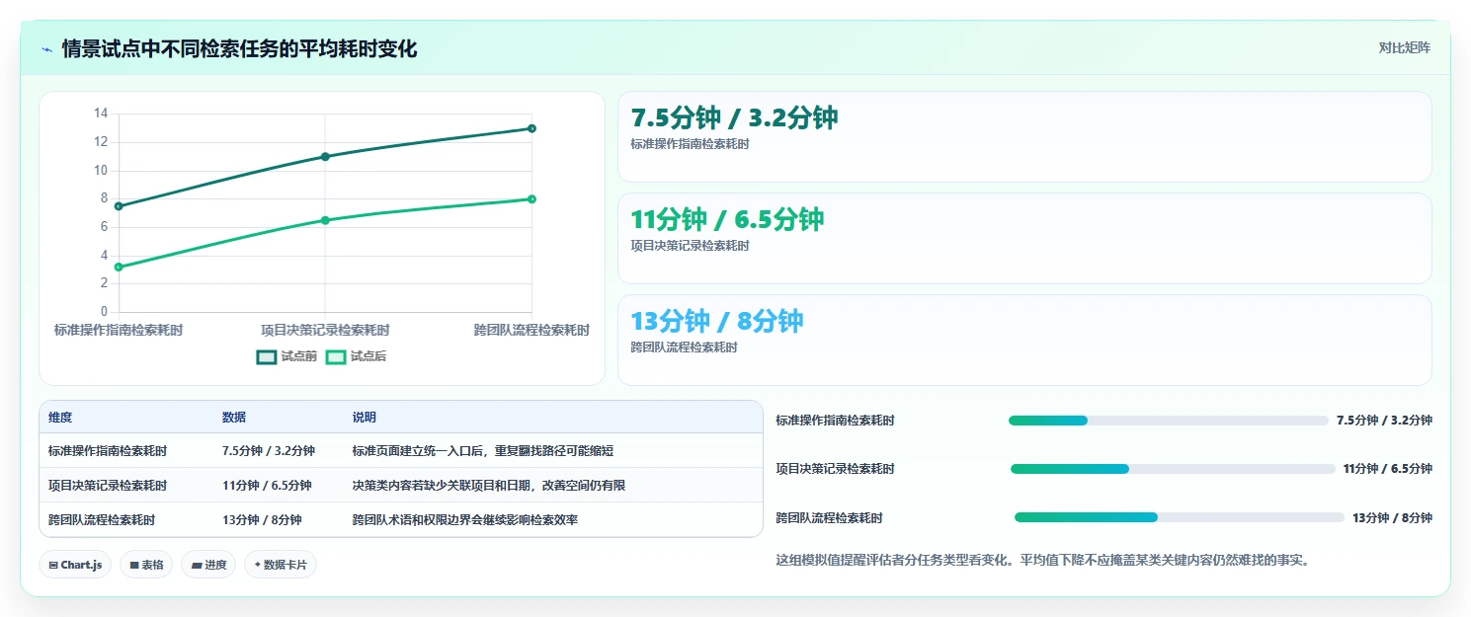Click x-axis label 标准操作指南检索耗时

[x=119, y=330]
